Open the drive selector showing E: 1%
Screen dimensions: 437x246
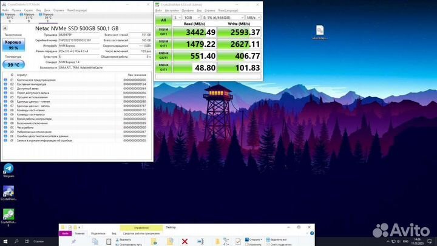(x=223, y=18)
